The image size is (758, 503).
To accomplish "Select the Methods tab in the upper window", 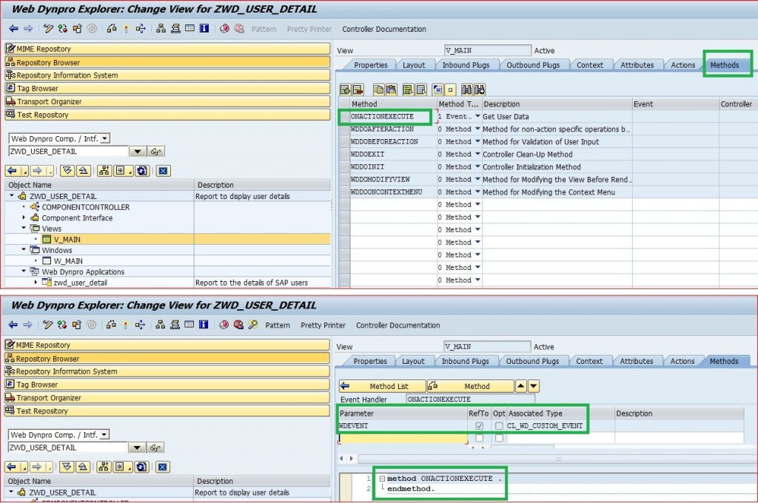I will 724,65.
